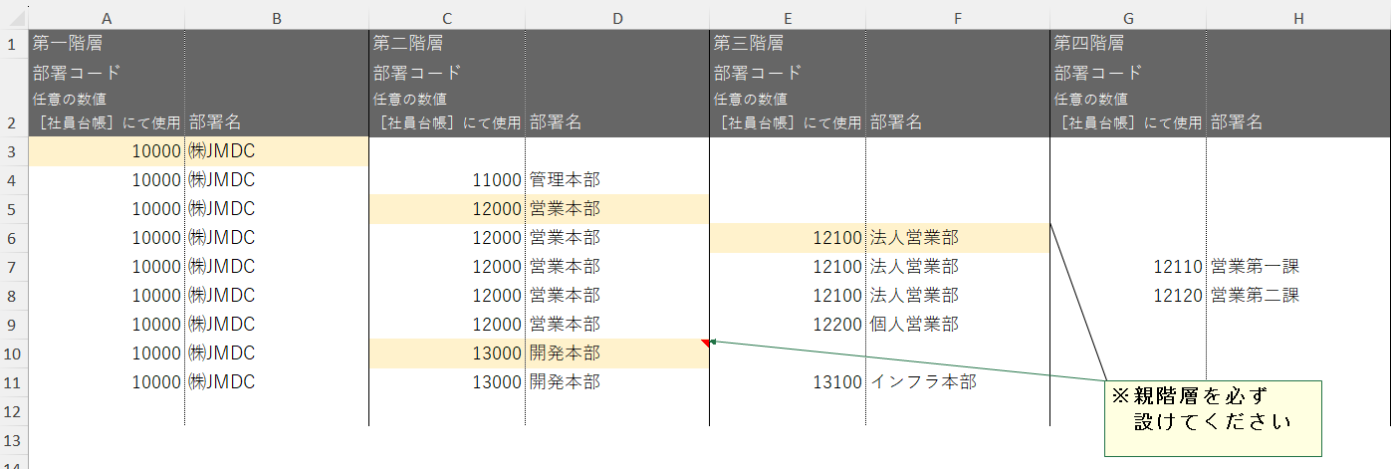Select column G header
The height and width of the screenshot is (469, 1391).
click(1128, 18)
